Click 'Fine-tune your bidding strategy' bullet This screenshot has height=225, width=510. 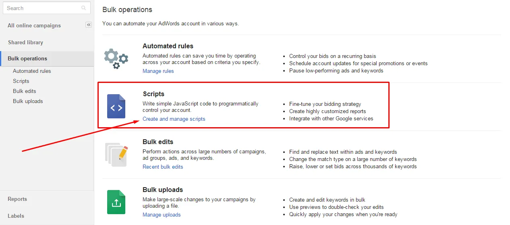point(325,104)
